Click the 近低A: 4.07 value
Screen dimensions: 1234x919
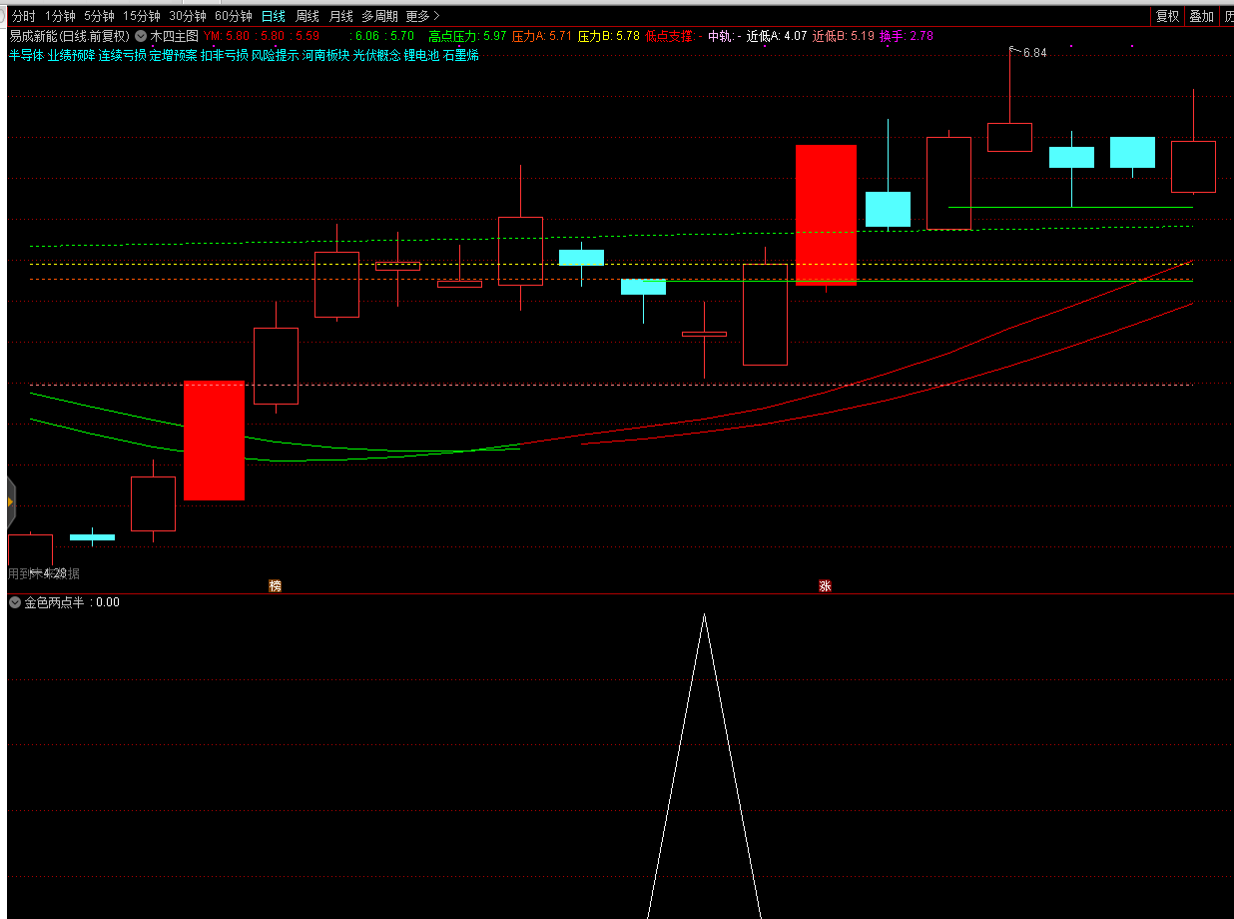click(x=777, y=36)
